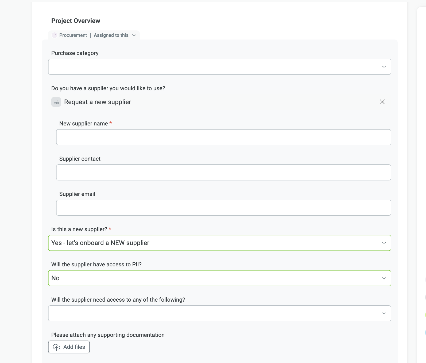Remove the requested new supplier with X
426x363 pixels.
tap(382, 102)
